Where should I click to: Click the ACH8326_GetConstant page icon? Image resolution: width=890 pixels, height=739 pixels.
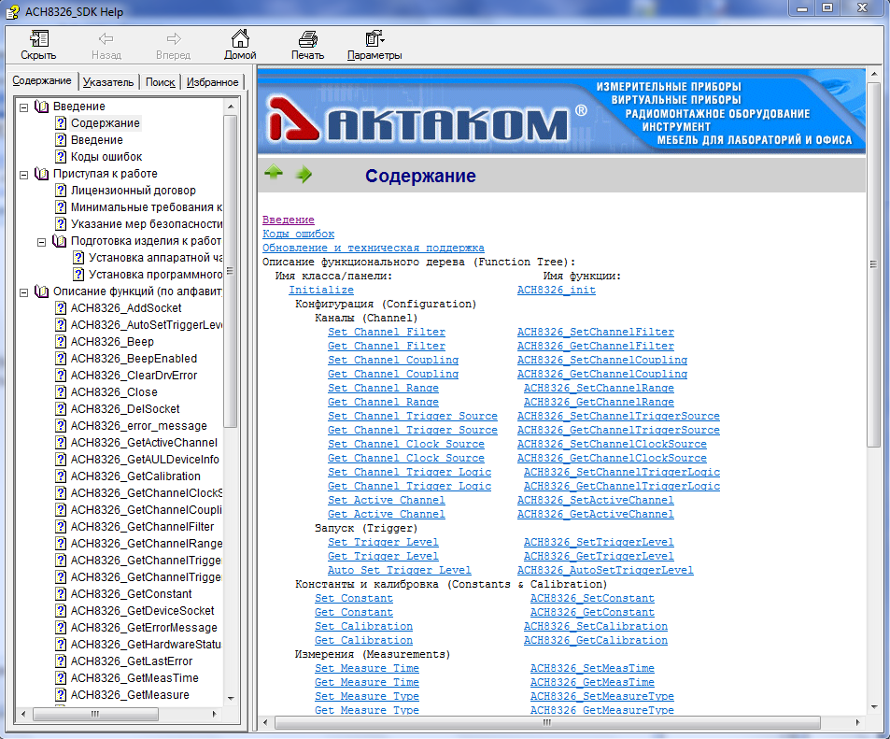tap(61, 594)
